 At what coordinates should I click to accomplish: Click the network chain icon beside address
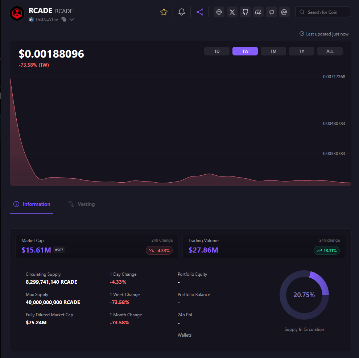click(x=31, y=20)
